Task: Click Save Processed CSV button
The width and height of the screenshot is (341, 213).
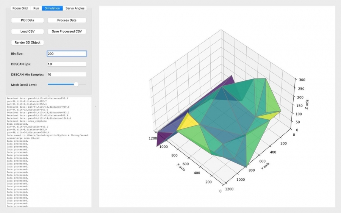Action: tap(67, 31)
